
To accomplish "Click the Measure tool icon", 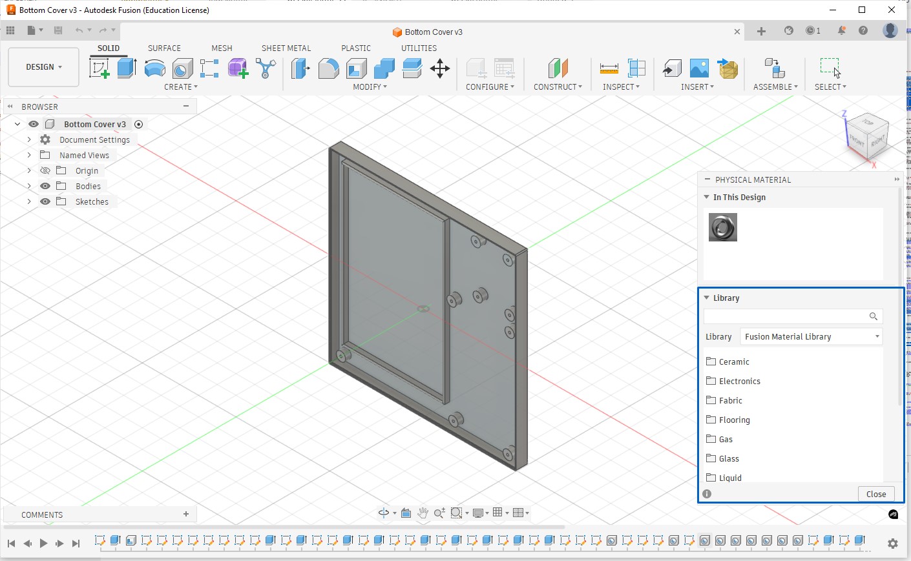I will (609, 68).
